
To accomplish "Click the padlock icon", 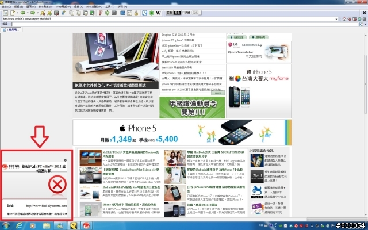I will (x=136, y=13).
